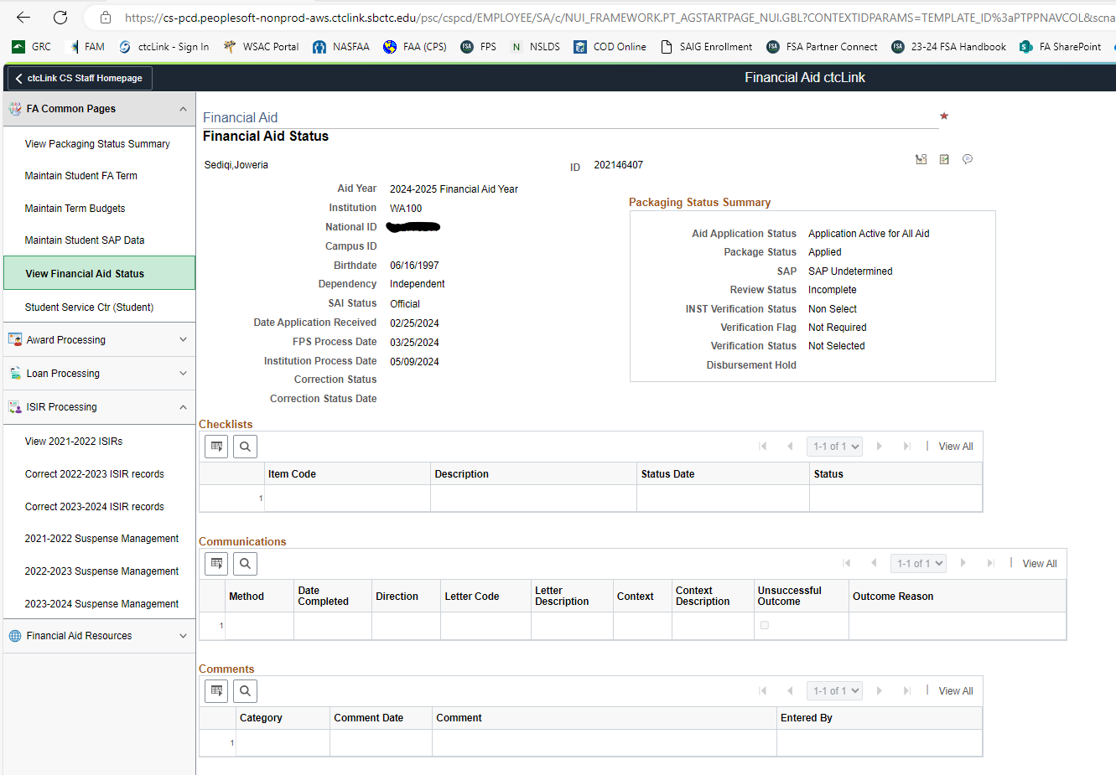Click the Find search icon in Comments
Image resolution: width=1116 pixels, height=775 pixels.
(x=245, y=691)
